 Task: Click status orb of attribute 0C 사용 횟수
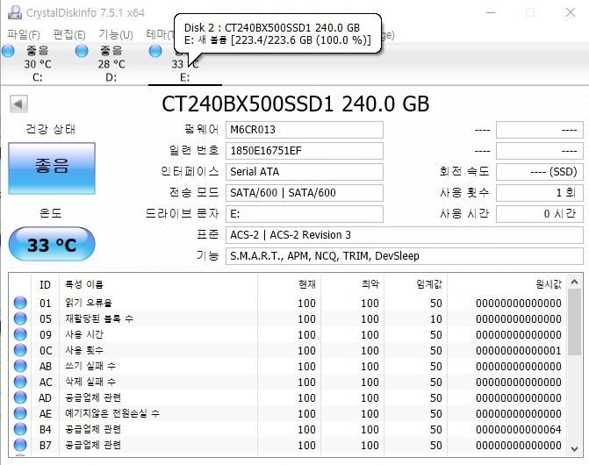pyautogui.click(x=20, y=350)
